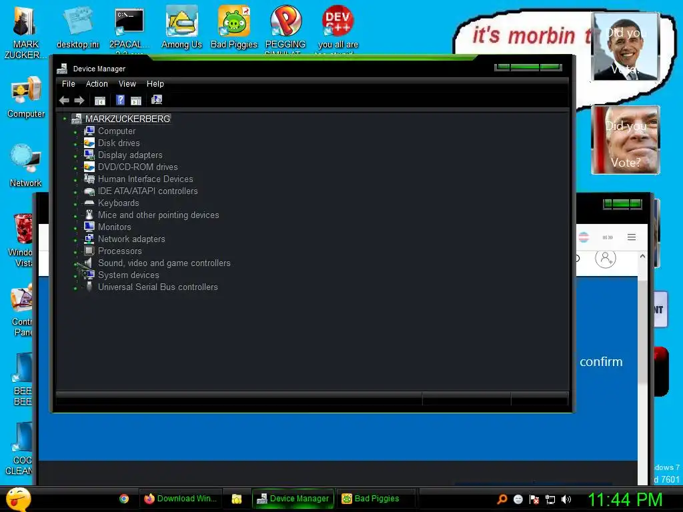The image size is (683, 512).
Task: Open the Among Us desktop icon
Action: click(x=181, y=27)
